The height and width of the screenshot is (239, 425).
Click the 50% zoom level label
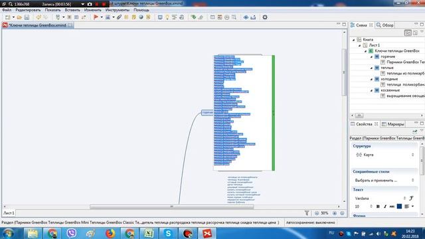coord(325,213)
